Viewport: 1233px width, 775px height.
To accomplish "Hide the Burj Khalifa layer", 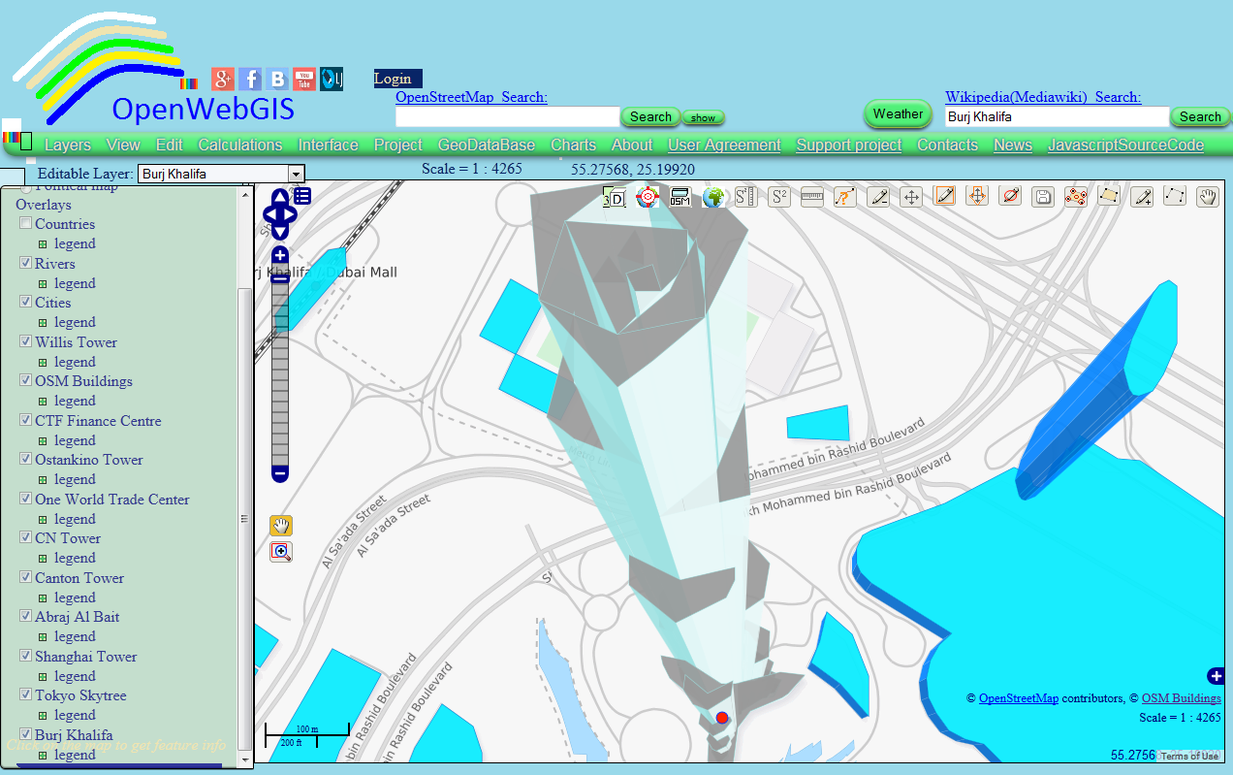I will coord(25,733).
